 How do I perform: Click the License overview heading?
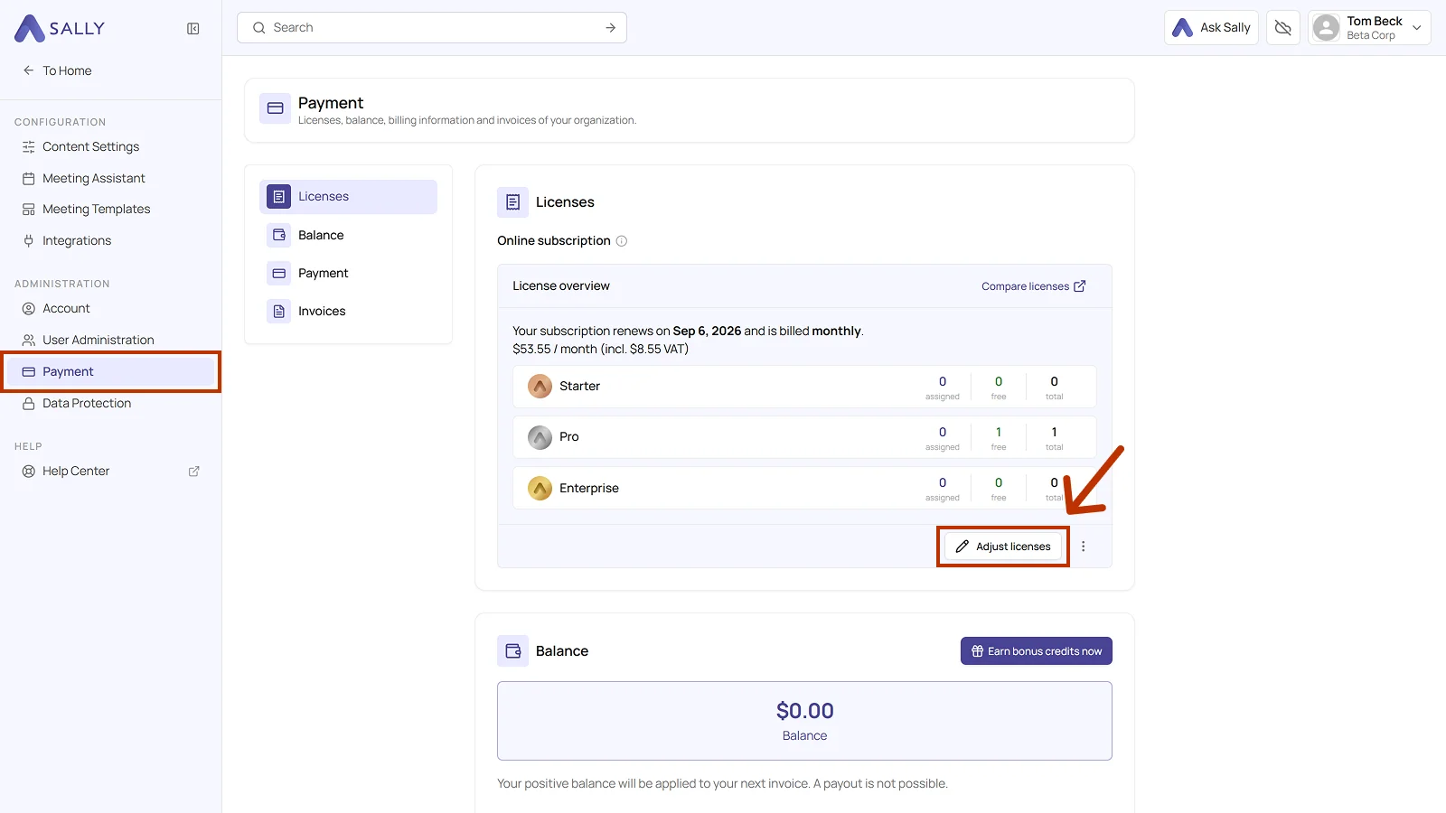(561, 286)
